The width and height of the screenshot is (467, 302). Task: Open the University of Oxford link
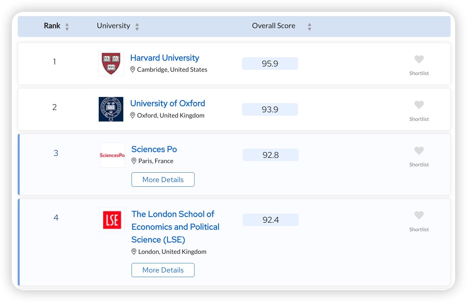click(x=168, y=104)
